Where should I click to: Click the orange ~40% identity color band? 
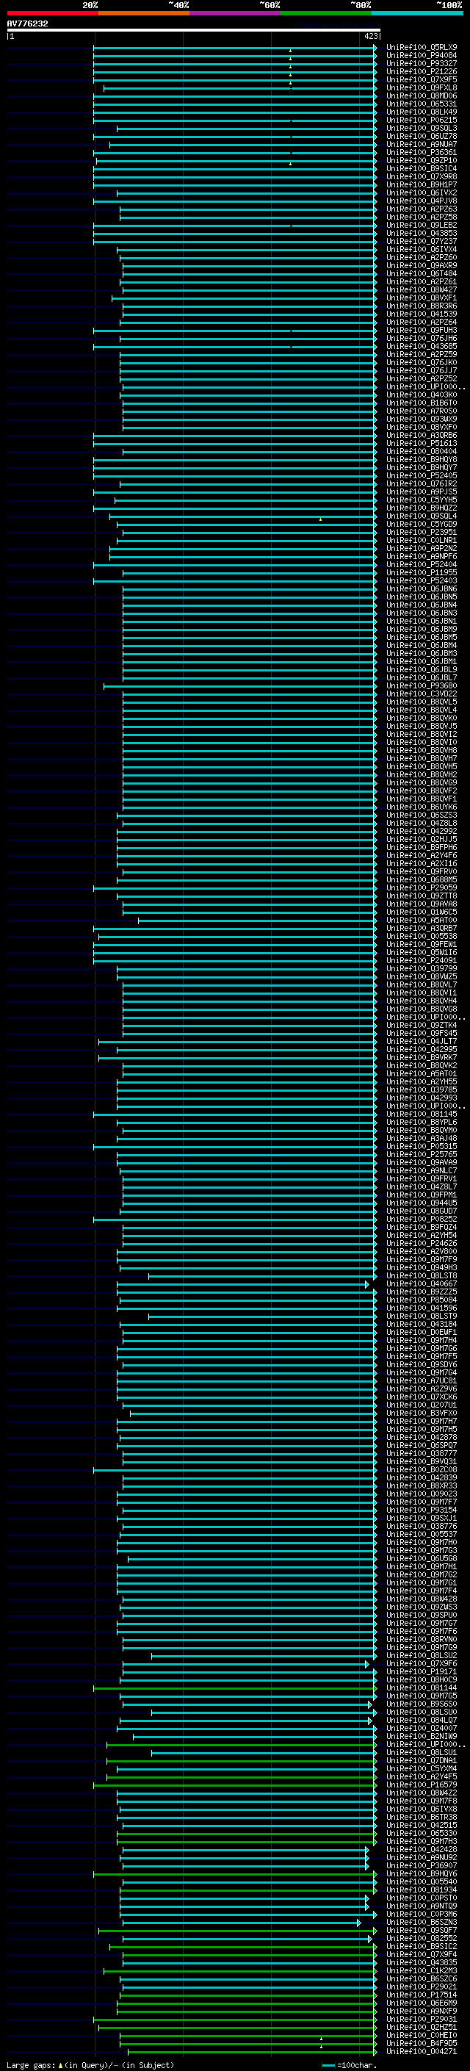[144, 13]
